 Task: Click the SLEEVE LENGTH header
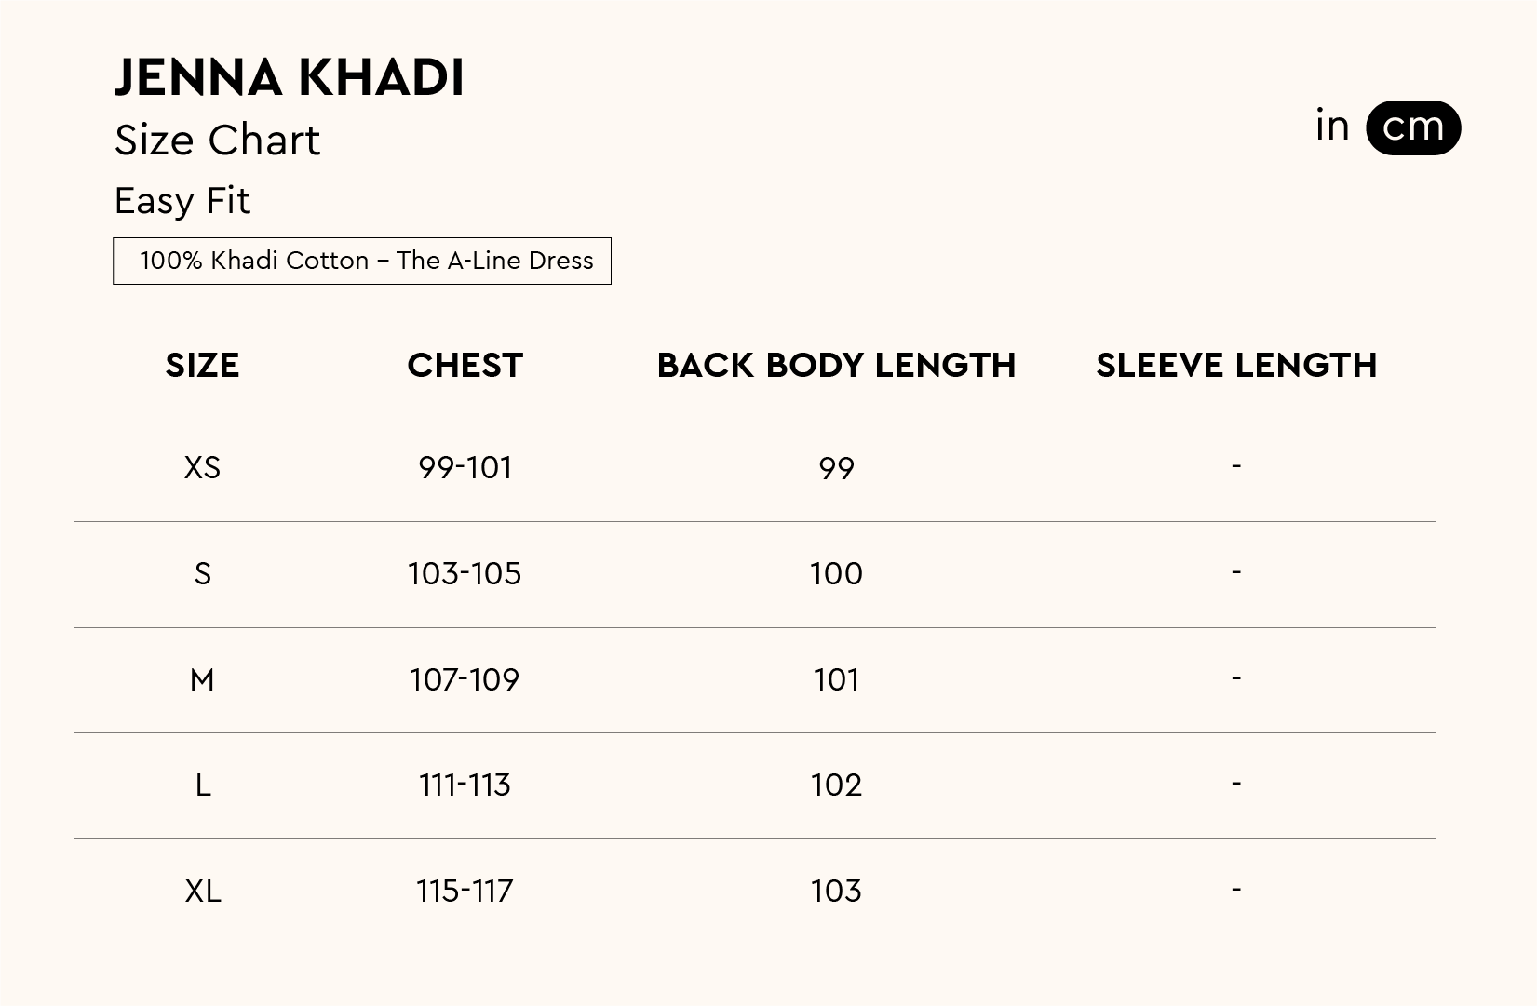pyautogui.click(x=1236, y=366)
